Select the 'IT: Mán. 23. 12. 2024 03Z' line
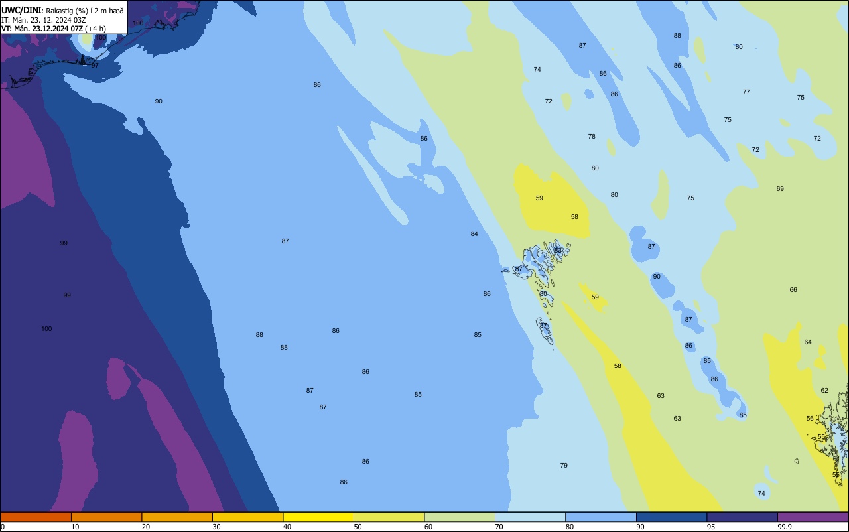The image size is (849, 532). click(x=44, y=20)
